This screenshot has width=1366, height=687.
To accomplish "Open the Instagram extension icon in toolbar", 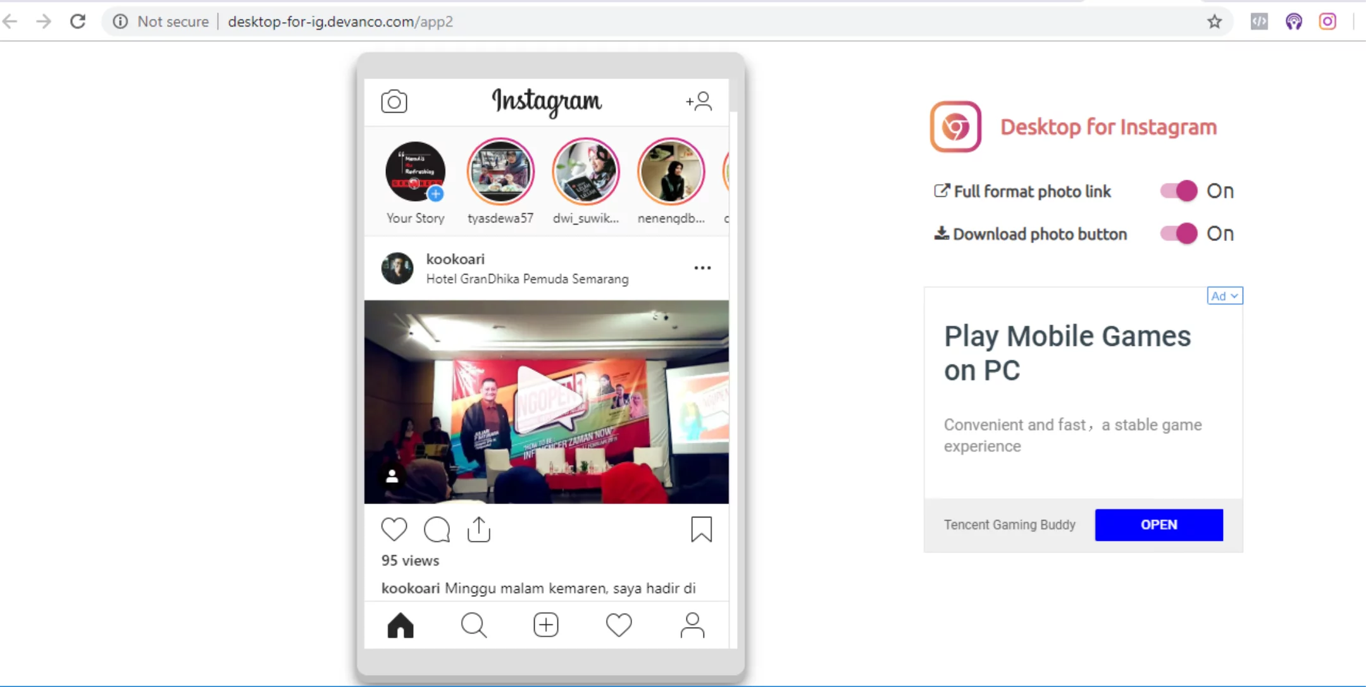I will tap(1327, 22).
